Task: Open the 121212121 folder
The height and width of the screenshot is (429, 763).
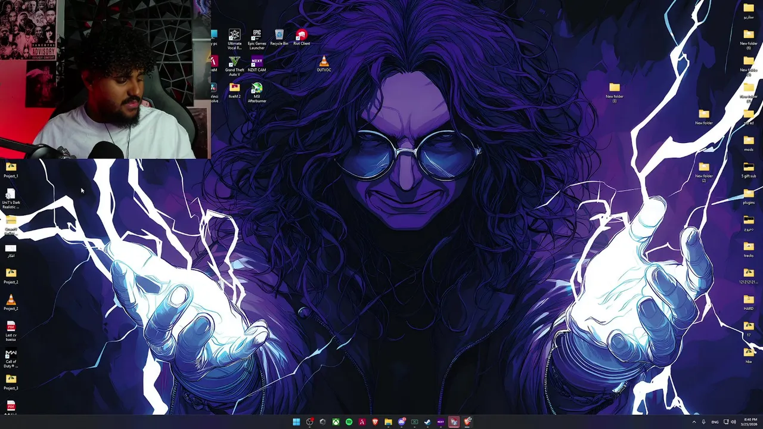Action: [x=749, y=276]
